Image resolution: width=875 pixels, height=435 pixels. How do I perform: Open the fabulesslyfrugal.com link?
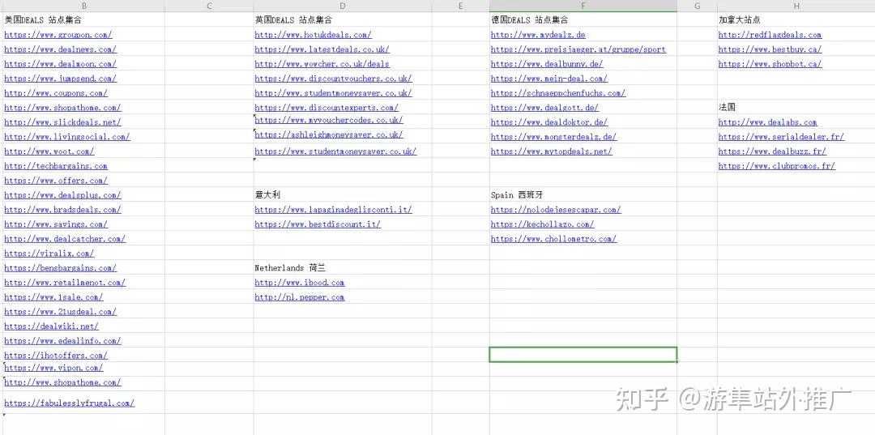(69, 403)
